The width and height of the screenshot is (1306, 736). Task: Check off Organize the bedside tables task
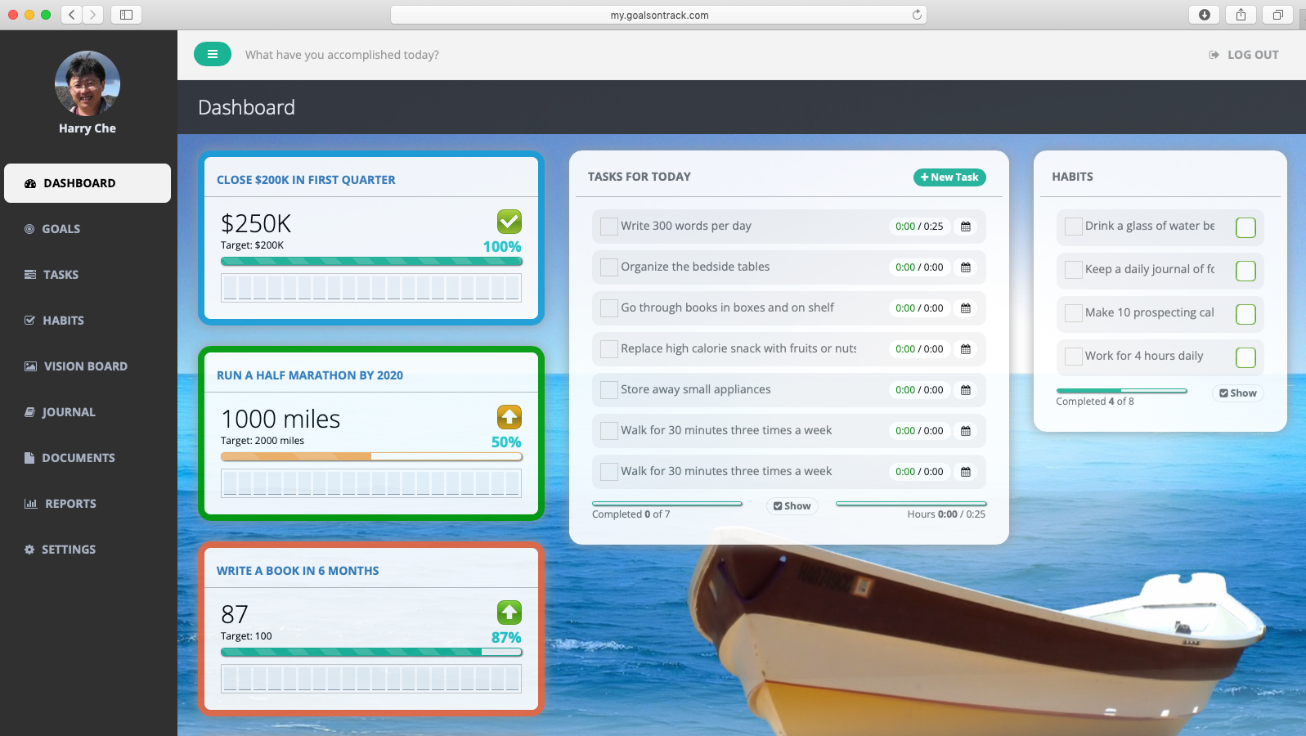coord(608,267)
